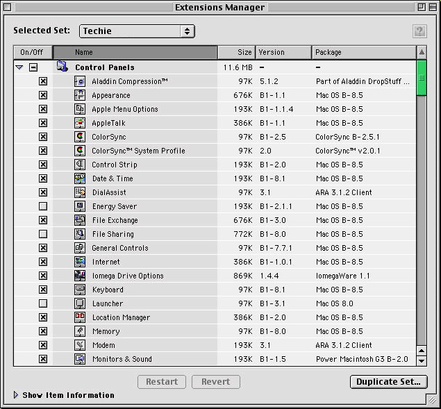The width and height of the screenshot is (441, 409).
Task: Click the "IomegaWare 1.1" package text
Action: pyautogui.click(x=342, y=276)
